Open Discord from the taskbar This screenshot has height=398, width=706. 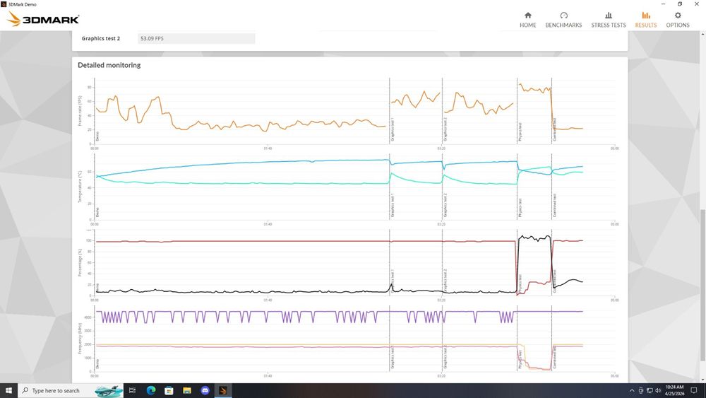[205, 390]
